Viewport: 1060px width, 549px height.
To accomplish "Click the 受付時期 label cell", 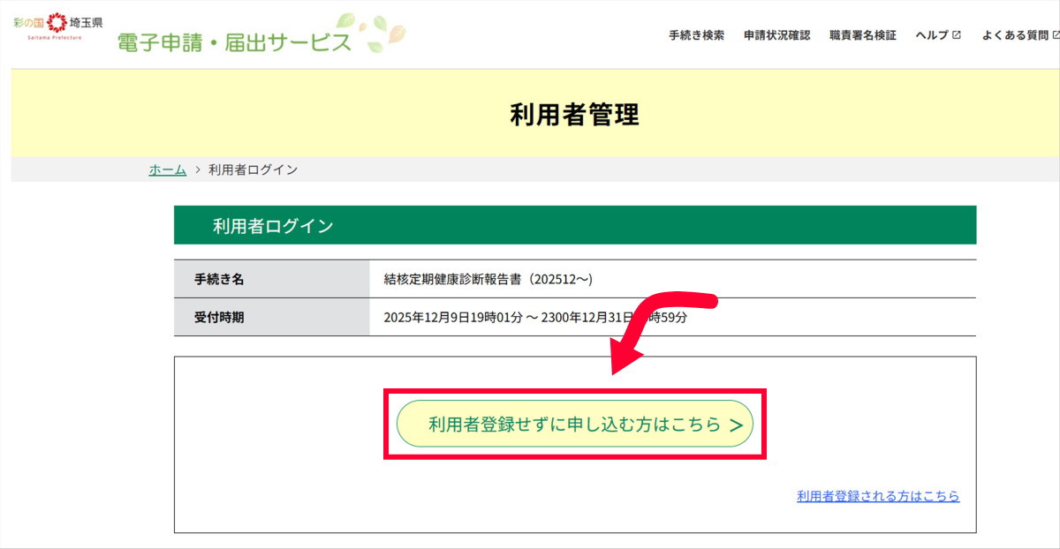I will pyautogui.click(x=219, y=317).
